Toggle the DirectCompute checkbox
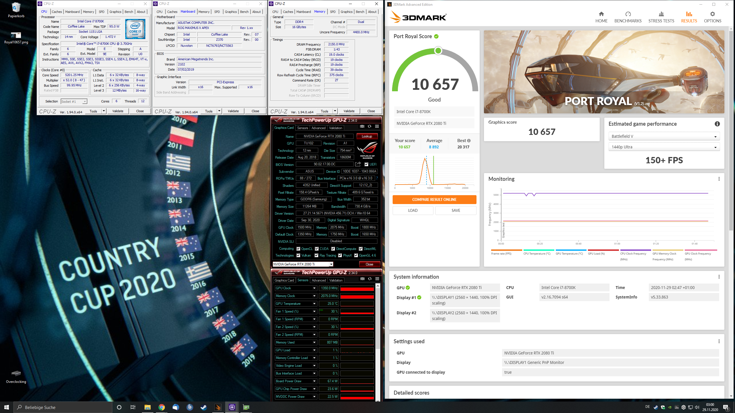 coord(333,249)
